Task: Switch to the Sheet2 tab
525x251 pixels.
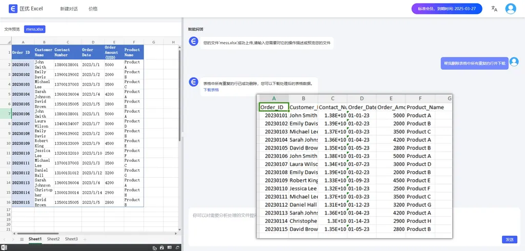Action: (53, 239)
